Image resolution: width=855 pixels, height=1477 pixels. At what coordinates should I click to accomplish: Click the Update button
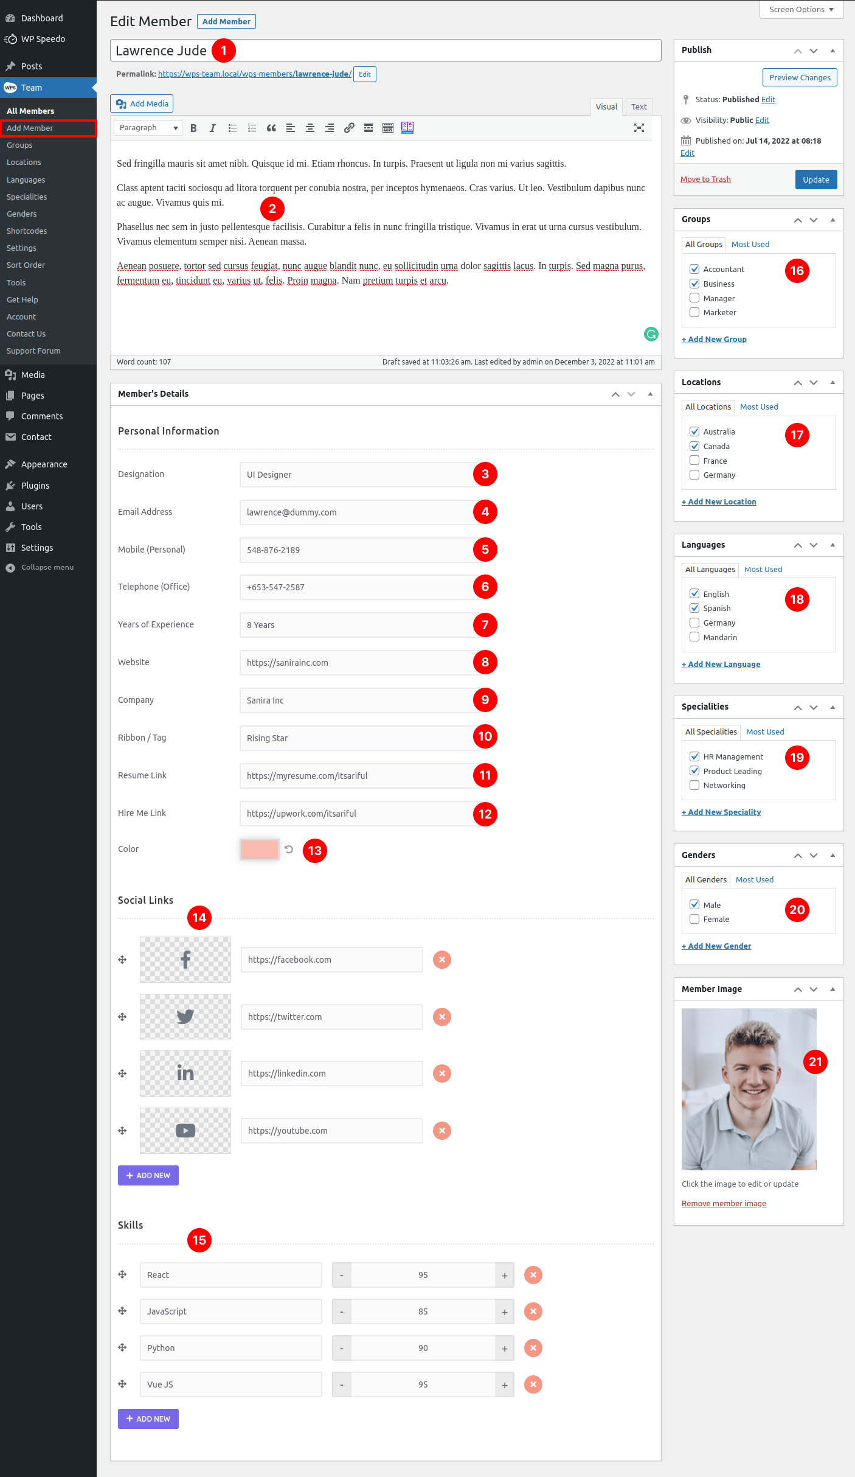pos(815,180)
